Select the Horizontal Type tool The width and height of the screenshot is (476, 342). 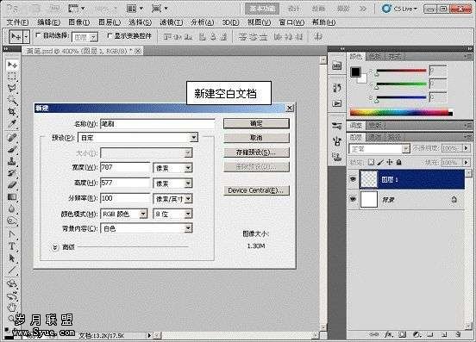pyautogui.click(x=12, y=246)
